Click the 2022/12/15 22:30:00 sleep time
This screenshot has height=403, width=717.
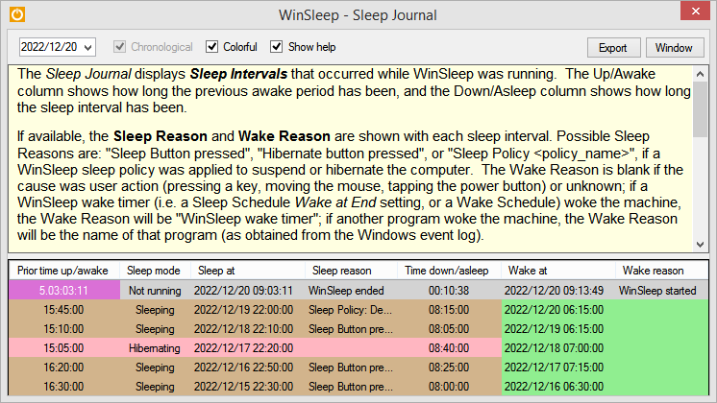click(x=248, y=386)
